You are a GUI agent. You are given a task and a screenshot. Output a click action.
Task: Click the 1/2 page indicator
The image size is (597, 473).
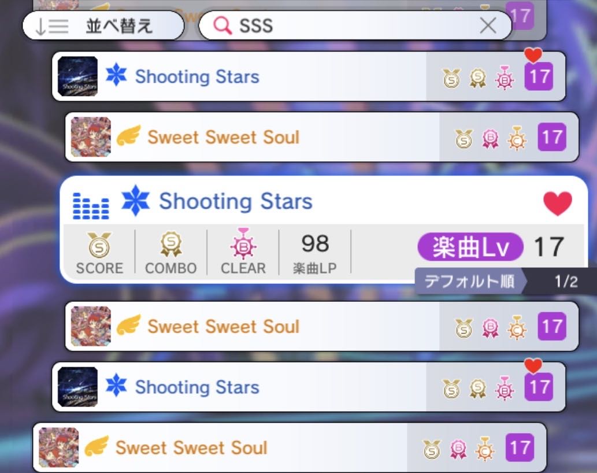pyautogui.click(x=566, y=282)
